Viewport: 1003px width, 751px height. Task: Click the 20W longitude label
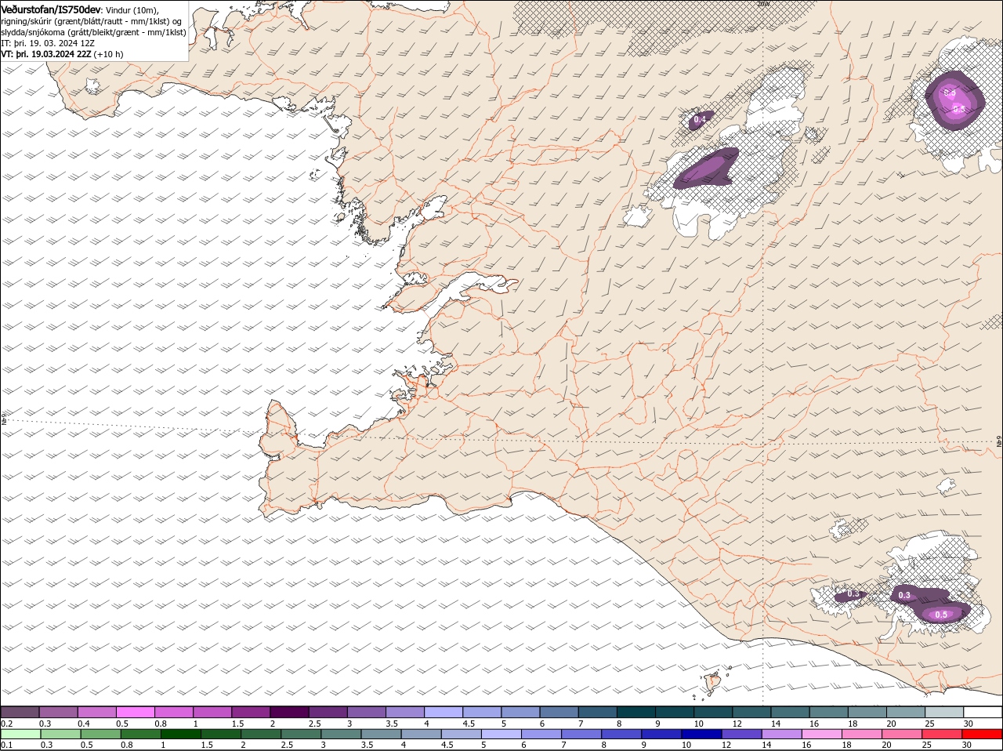[763, 4]
